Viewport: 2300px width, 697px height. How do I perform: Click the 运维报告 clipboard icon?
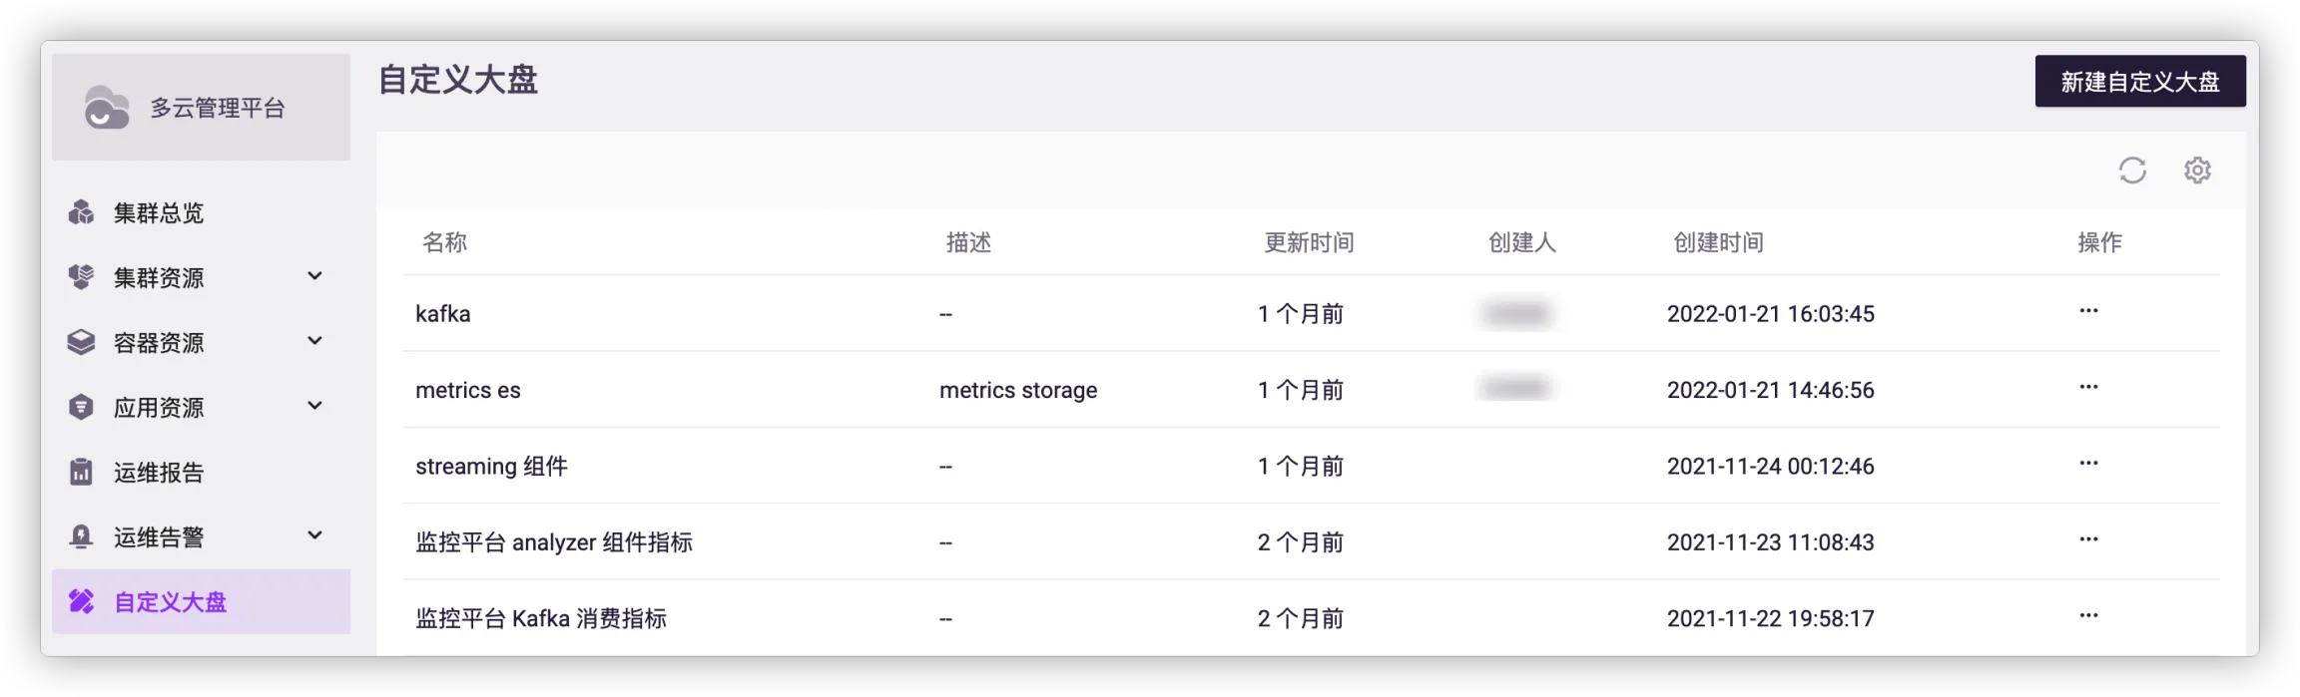81,472
